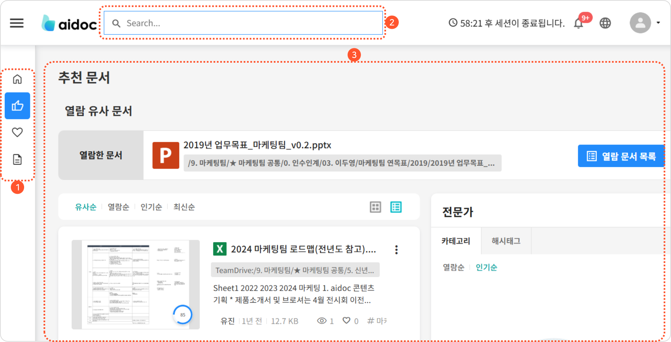Click the globe language icon
The width and height of the screenshot is (671, 342).
pos(605,23)
